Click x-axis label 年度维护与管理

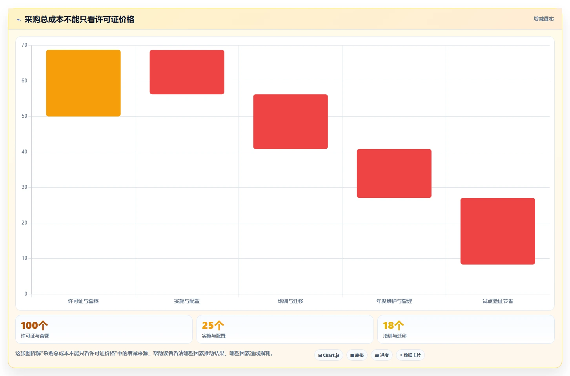(394, 301)
